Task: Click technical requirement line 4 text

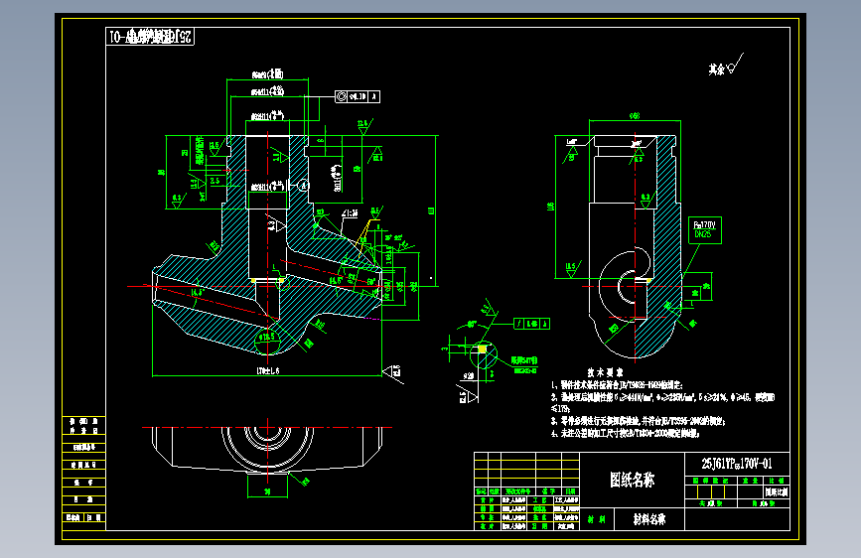Action: 626,433
